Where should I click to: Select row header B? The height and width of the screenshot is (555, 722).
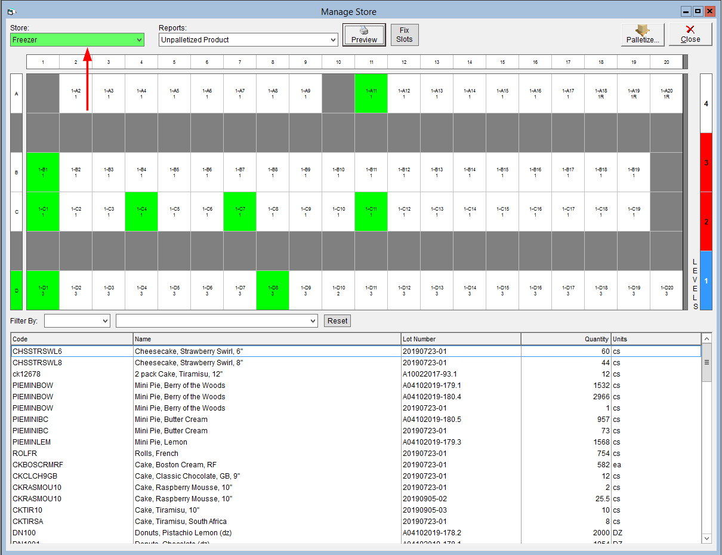click(16, 172)
